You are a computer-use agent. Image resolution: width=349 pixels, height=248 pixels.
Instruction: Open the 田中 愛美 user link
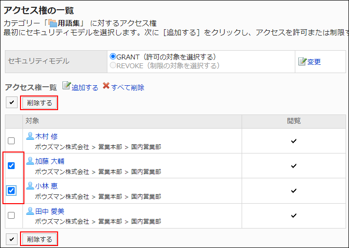[x=50, y=211]
